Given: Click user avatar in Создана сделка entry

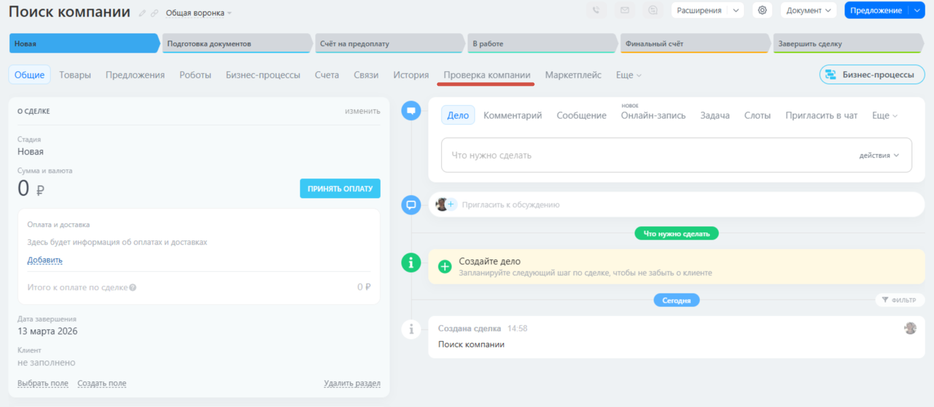Looking at the screenshot, I should [910, 328].
